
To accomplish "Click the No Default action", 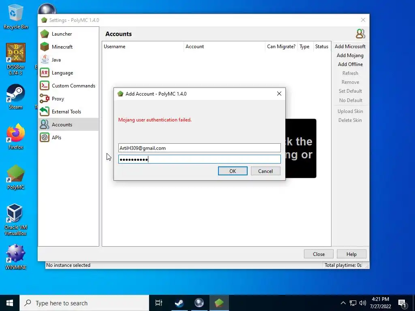I will (x=351, y=100).
